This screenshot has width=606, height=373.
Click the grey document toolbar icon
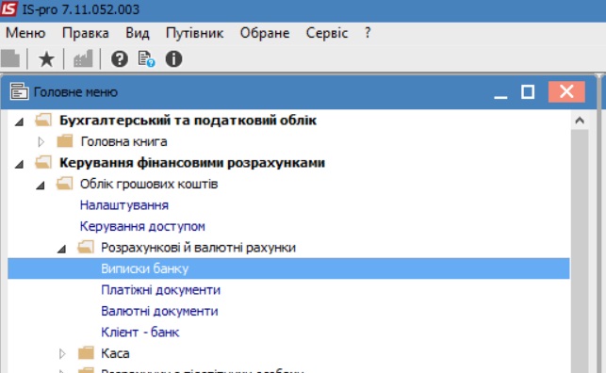coord(10,59)
